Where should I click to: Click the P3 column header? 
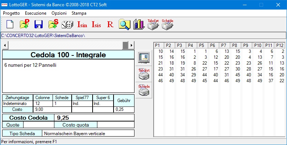click(x=181, y=46)
